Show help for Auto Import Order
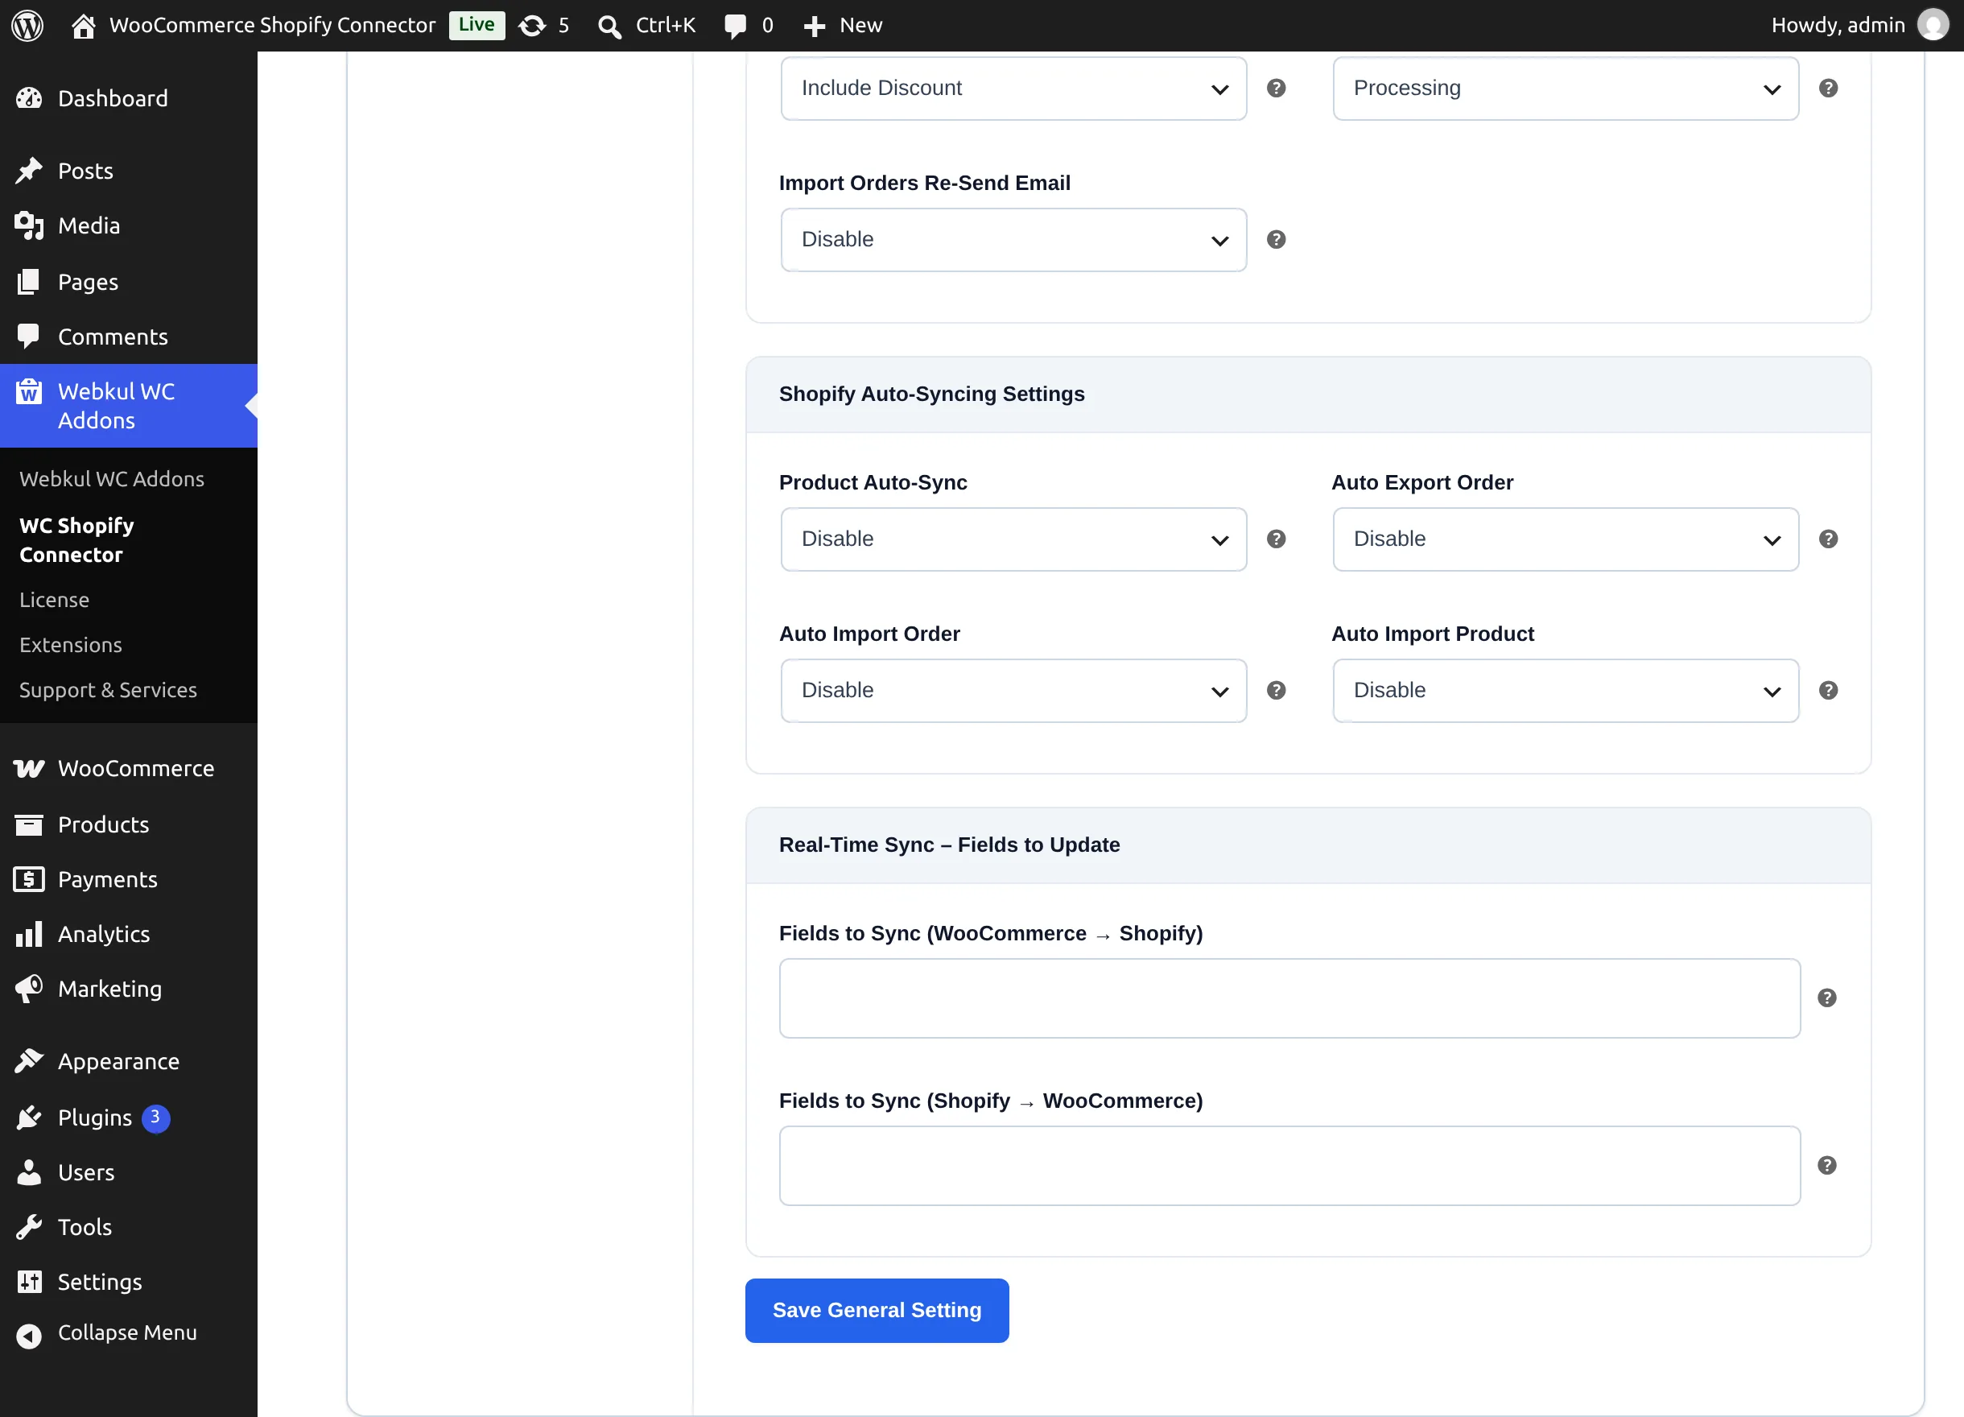 1277,690
